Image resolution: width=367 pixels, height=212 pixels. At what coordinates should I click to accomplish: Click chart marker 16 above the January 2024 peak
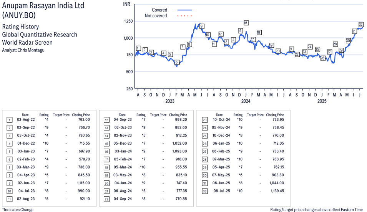pos(246,23)
